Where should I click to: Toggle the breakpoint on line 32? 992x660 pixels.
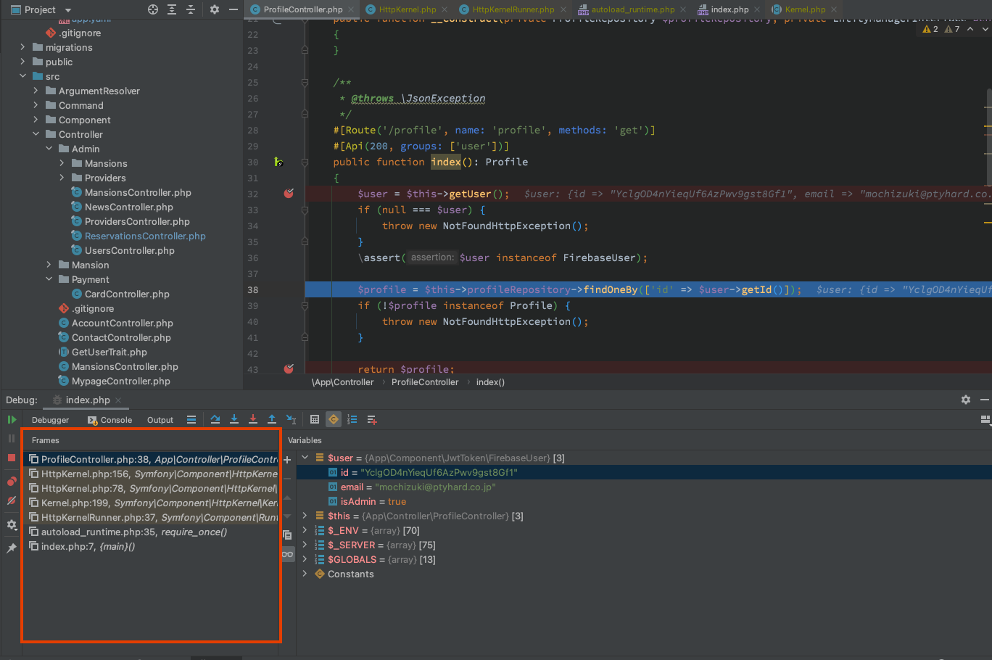[x=289, y=194]
